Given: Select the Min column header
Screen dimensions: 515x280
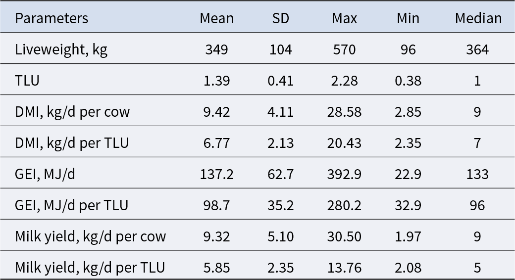Looking at the screenshot, I should click(408, 18).
